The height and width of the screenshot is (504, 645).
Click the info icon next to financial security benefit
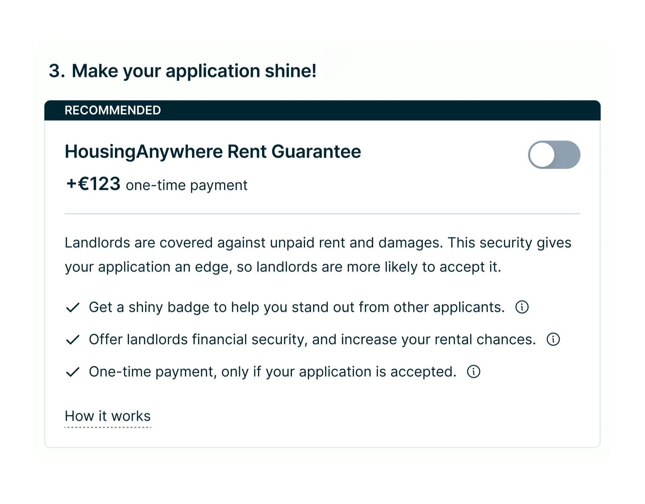click(553, 339)
